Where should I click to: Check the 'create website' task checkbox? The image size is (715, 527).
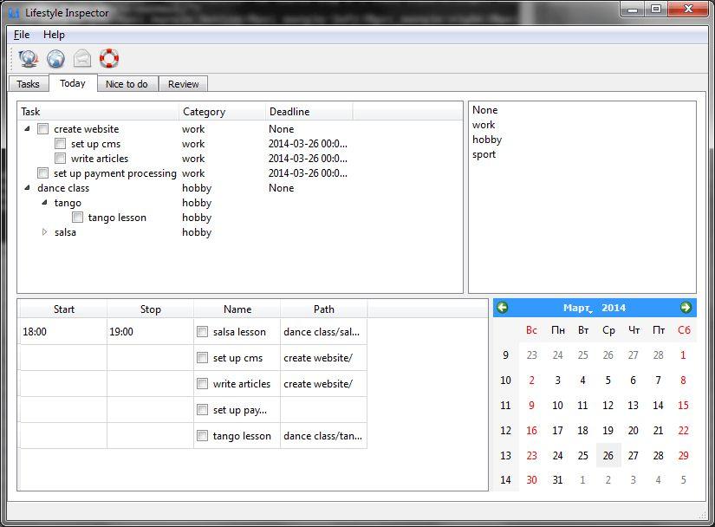[42, 129]
